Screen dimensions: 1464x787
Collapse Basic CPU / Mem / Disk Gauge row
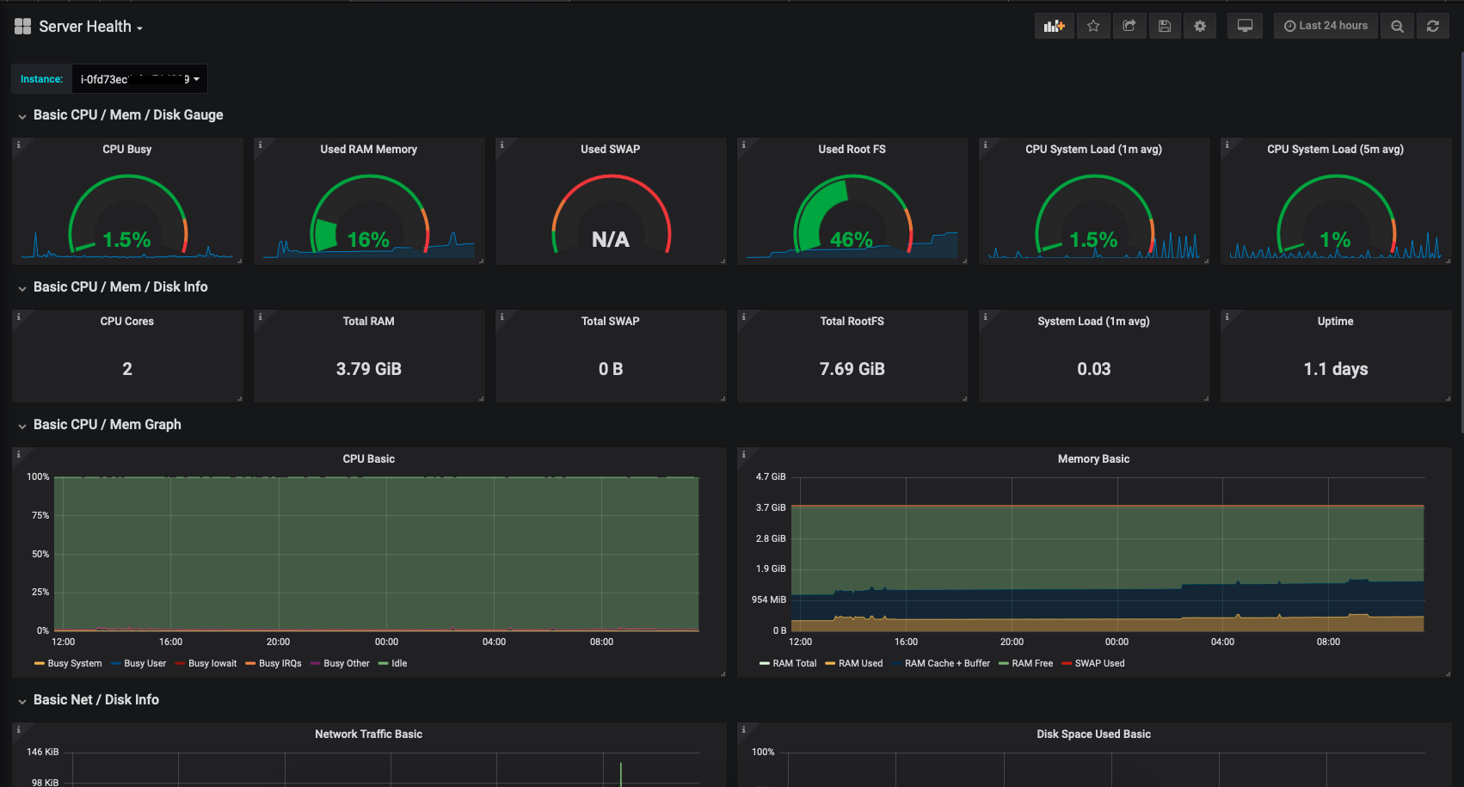click(127, 115)
